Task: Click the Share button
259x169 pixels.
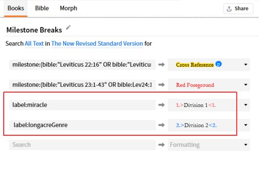Action: click(238, 8)
